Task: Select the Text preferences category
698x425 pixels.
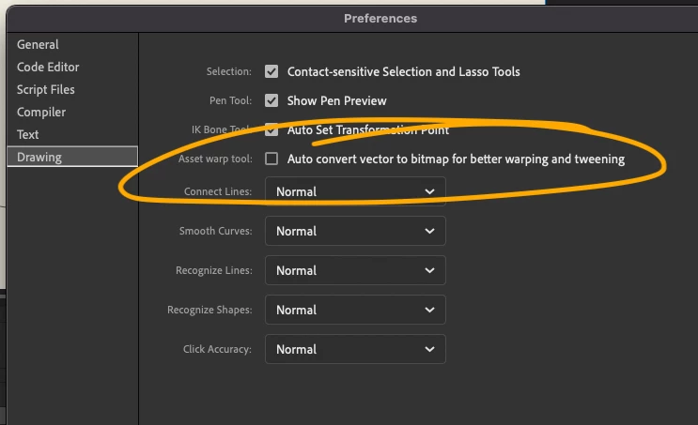Action: (28, 134)
